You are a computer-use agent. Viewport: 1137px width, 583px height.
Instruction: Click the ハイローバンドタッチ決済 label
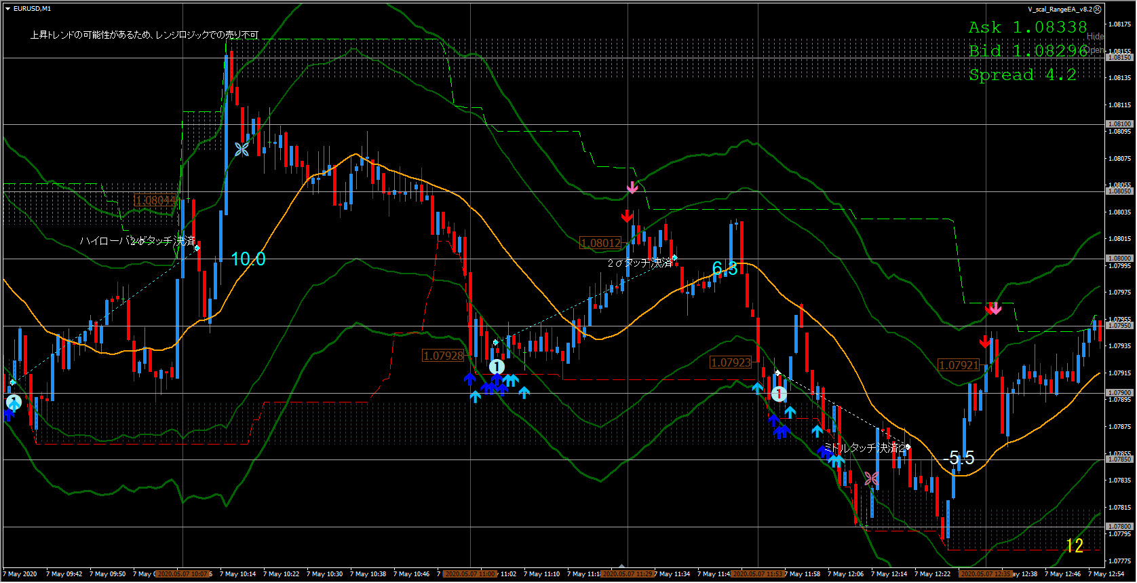pos(137,241)
